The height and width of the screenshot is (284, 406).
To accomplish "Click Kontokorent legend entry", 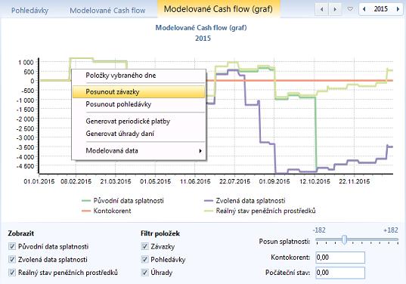I will coord(107,211).
